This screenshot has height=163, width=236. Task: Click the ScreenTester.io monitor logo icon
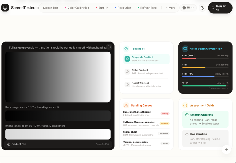coord(5,8)
